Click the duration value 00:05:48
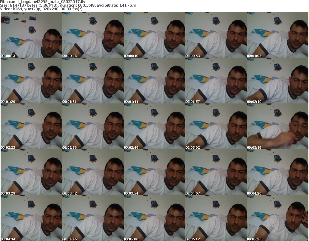This screenshot has height=241, width=309. point(86,5)
